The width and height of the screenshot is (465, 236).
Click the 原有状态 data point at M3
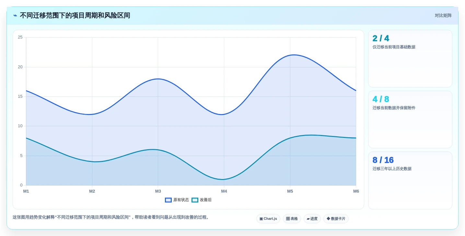tap(158, 79)
